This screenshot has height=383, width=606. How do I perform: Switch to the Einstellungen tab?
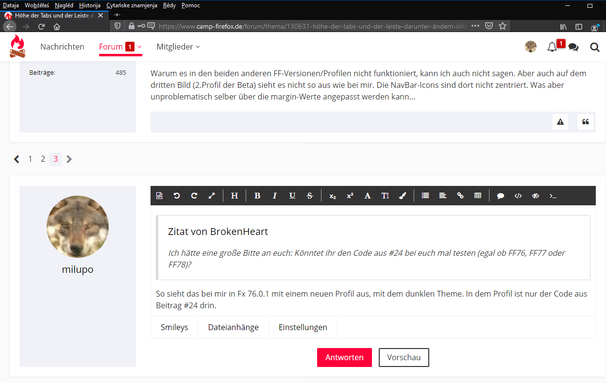[303, 327]
